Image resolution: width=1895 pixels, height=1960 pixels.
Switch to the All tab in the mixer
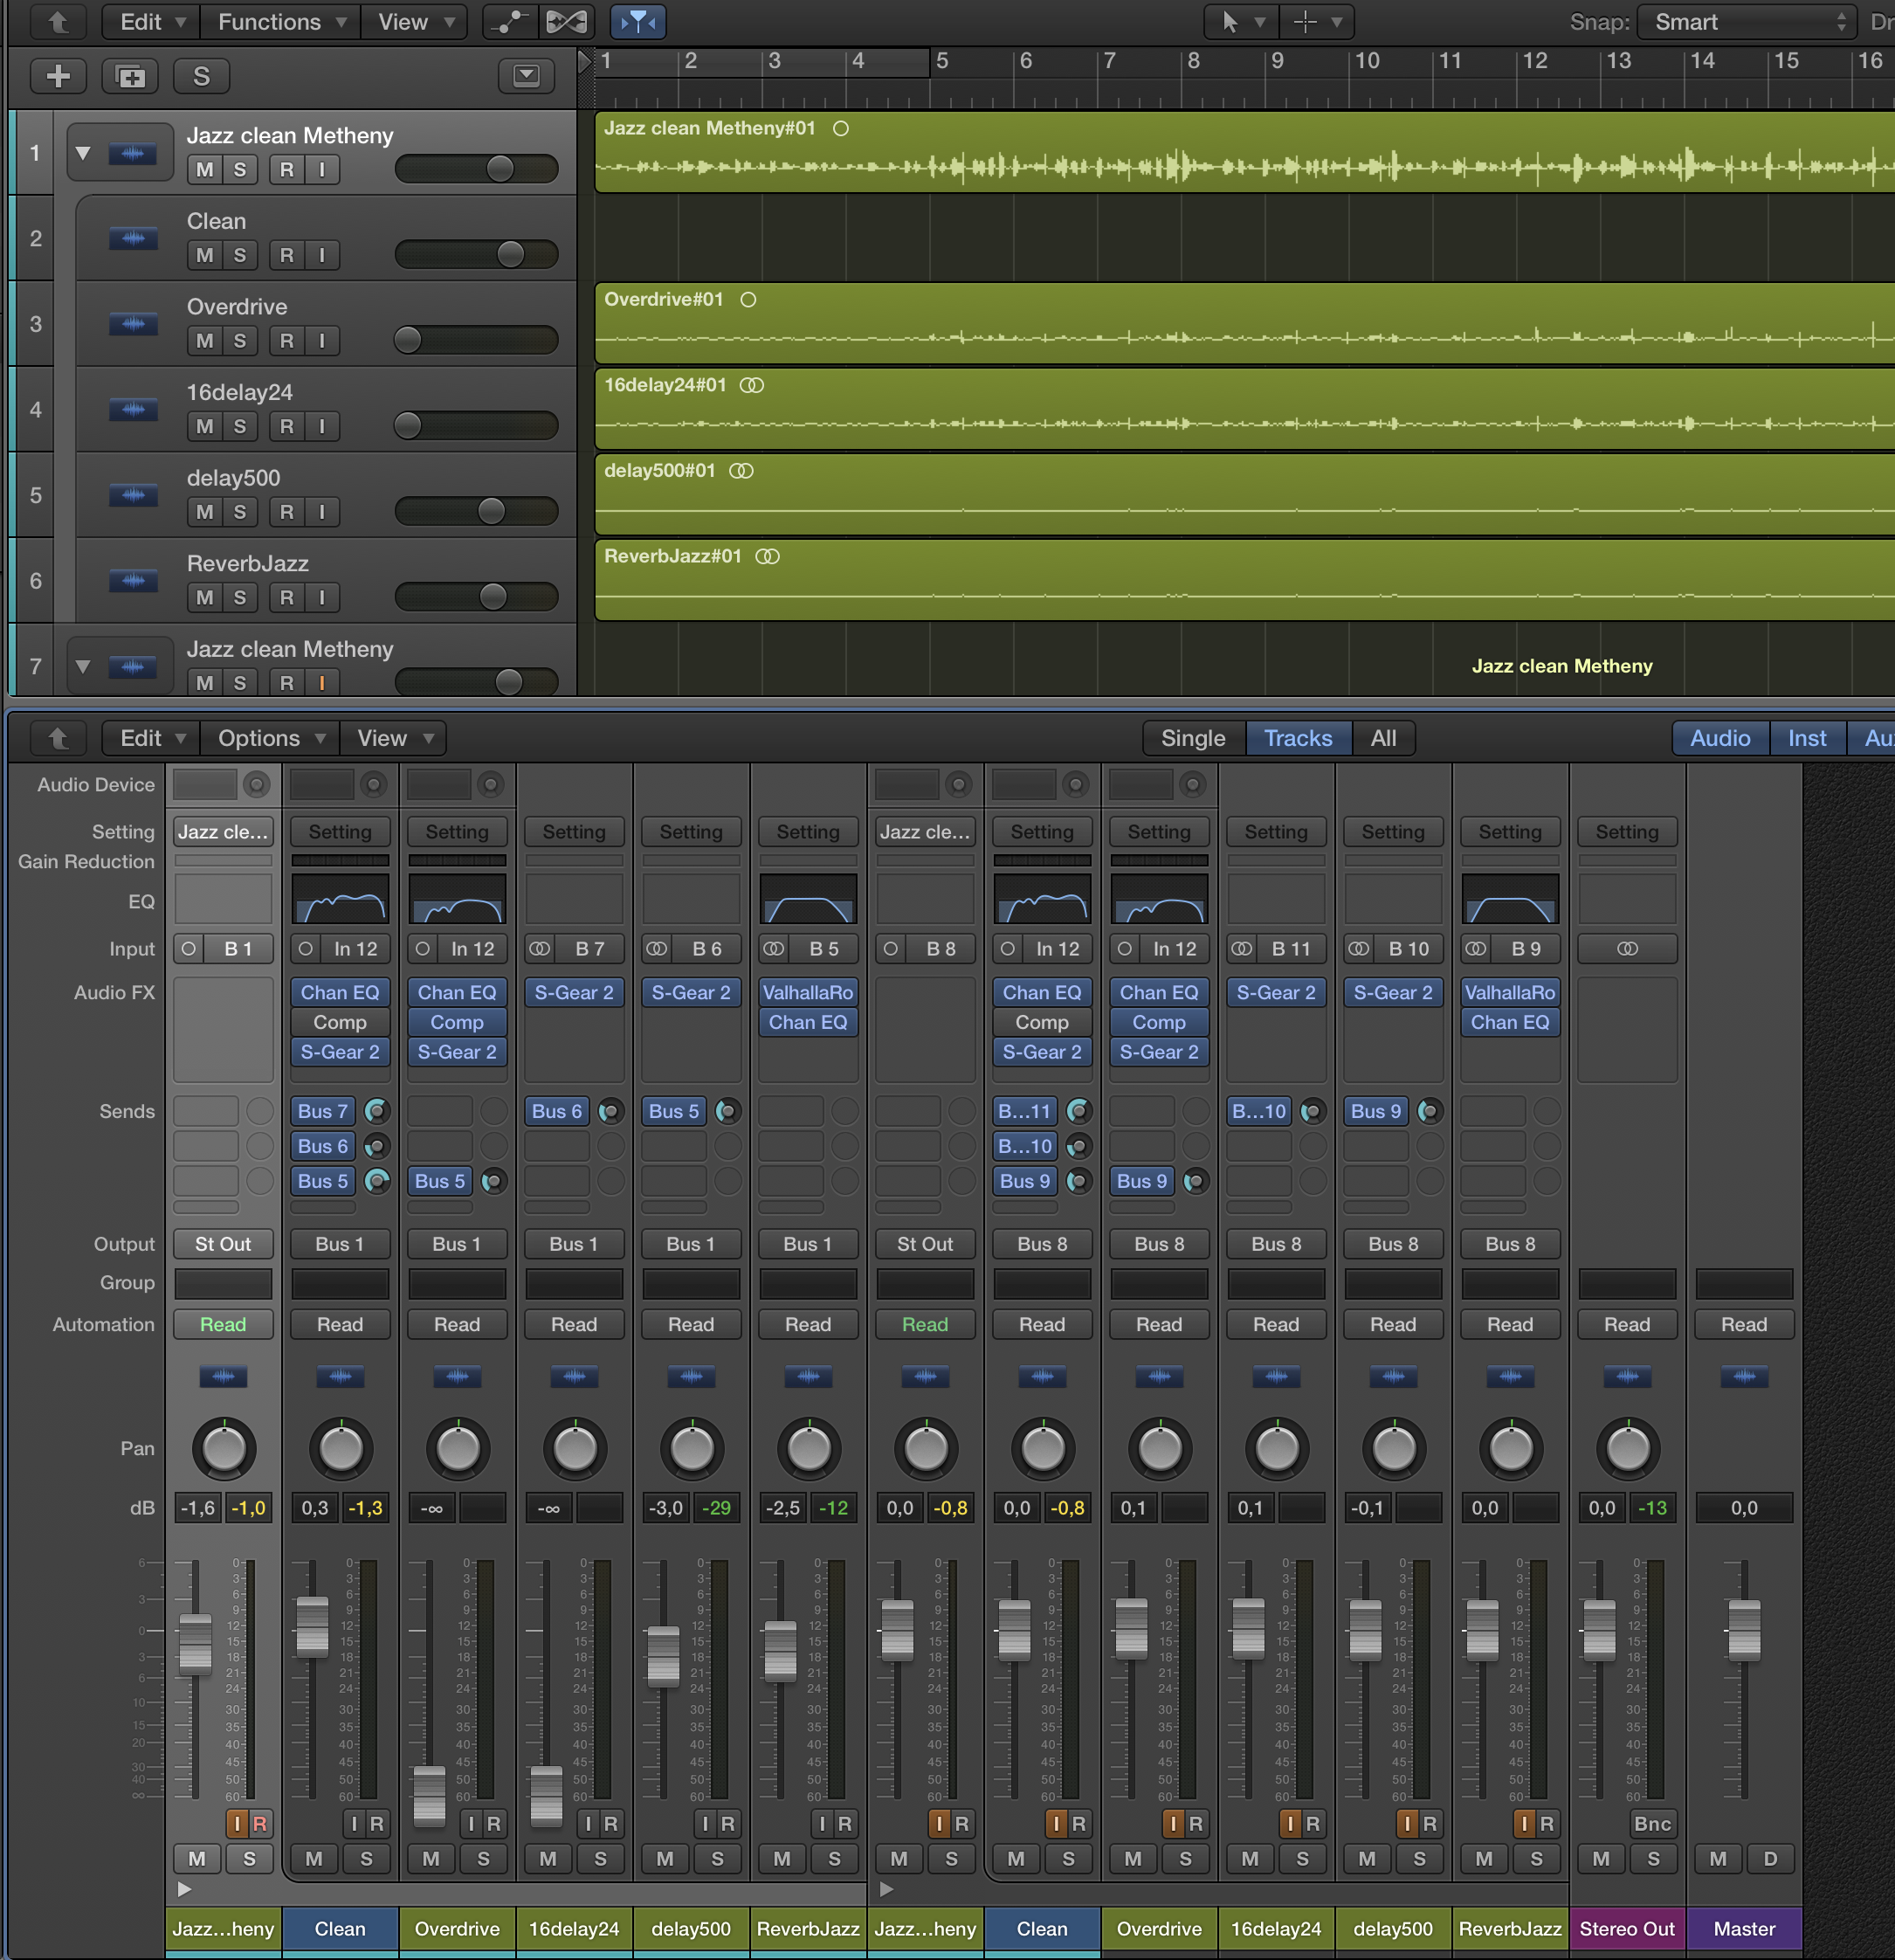point(1384,738)
